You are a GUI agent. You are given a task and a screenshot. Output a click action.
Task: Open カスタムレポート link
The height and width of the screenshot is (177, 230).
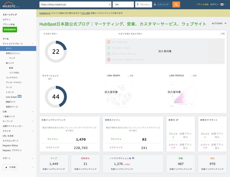(x=11, y=141)
